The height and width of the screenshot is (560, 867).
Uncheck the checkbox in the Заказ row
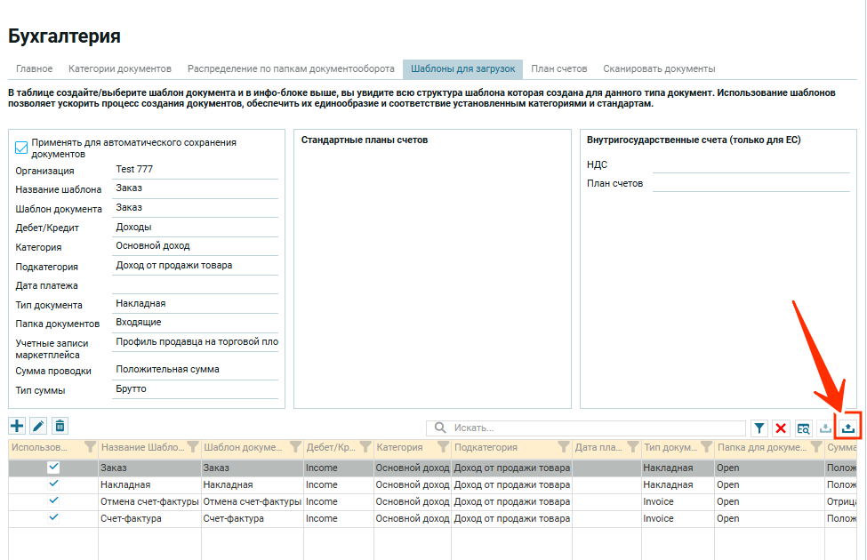point(53,468)
